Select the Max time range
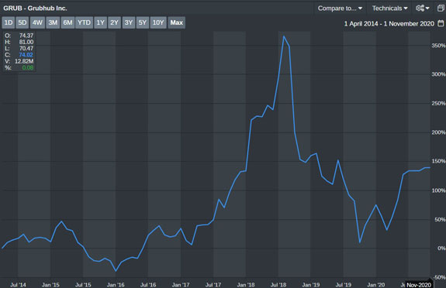The width and height of the screenshot is (446, 288). tap(177, 22)
